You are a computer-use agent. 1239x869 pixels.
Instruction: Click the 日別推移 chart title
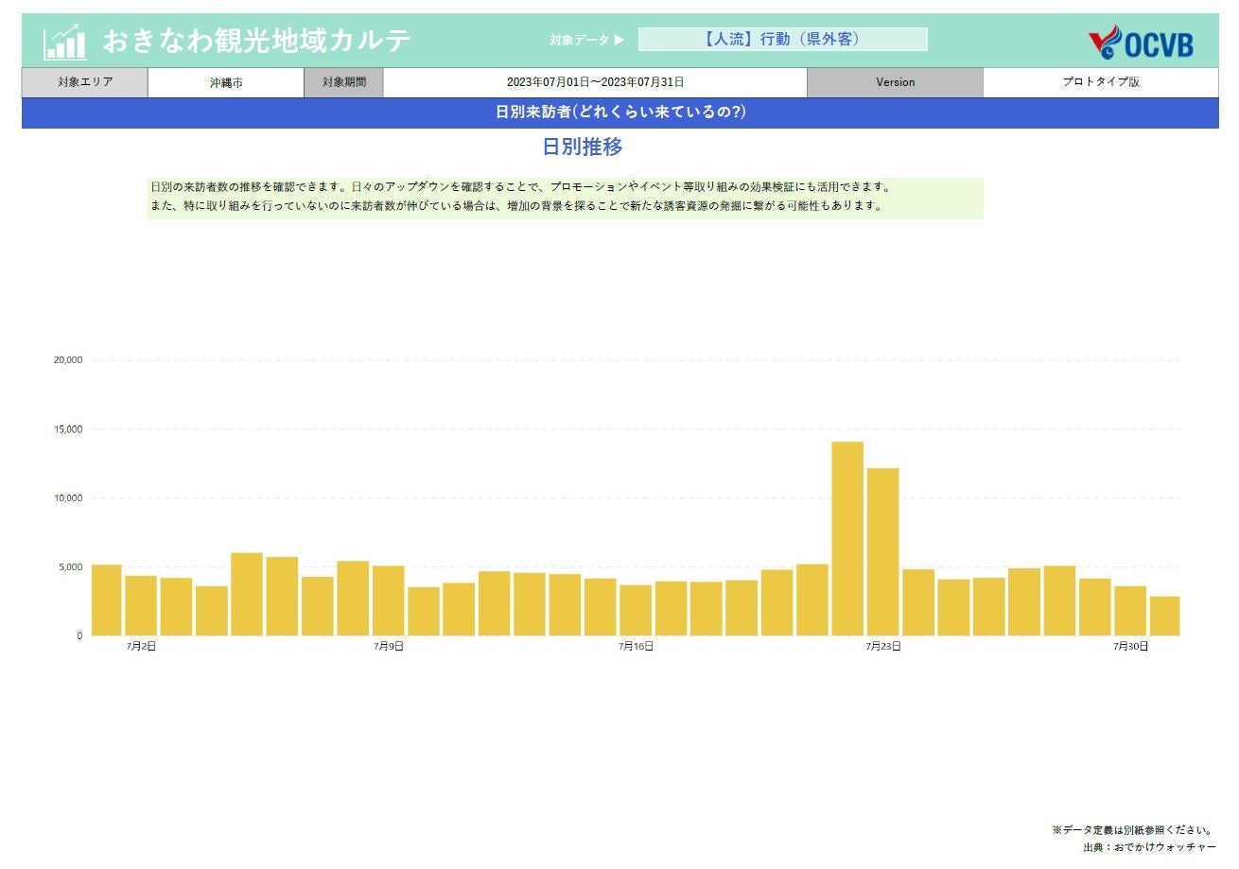tap(583, 148)
